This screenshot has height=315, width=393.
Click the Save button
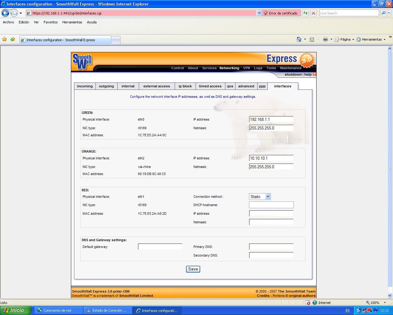coord(193,269)
